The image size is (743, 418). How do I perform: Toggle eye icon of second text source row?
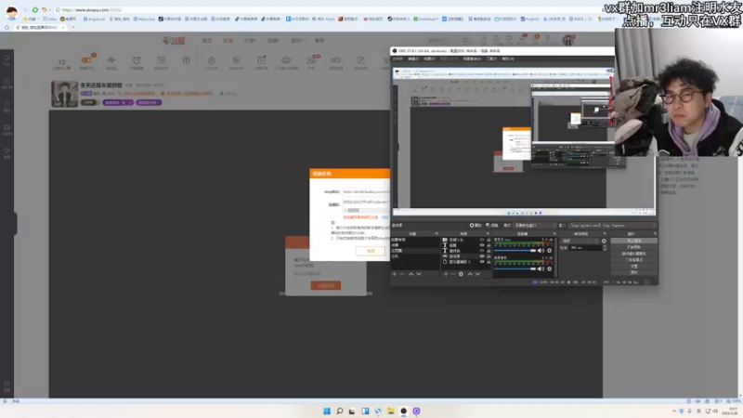(x=482, y=245)
